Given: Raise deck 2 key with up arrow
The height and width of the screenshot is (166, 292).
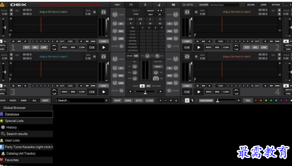Looking at the screenshot, I should 279,10.
